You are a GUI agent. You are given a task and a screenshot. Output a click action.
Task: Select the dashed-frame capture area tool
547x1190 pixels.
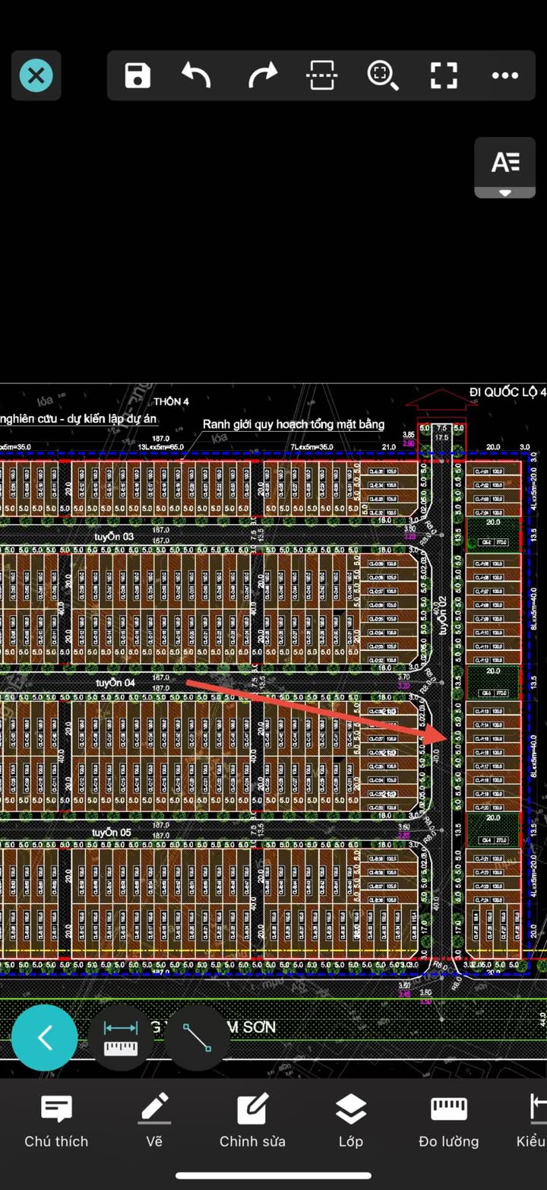pyautogui.click(x=322, y=75)
